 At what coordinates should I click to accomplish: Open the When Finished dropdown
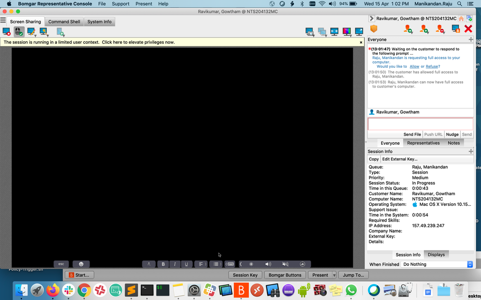437,264
